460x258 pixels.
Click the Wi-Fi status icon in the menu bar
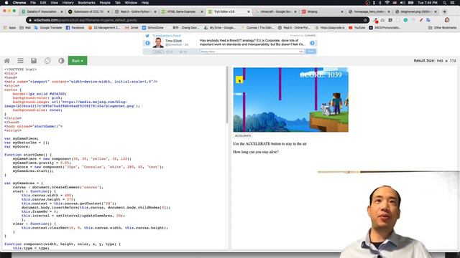click(x=387, y=3)
